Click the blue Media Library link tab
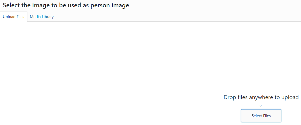Image resolution: width=301 pixels, height=125 pixels. pyautogui.click(x=42, y=17)
